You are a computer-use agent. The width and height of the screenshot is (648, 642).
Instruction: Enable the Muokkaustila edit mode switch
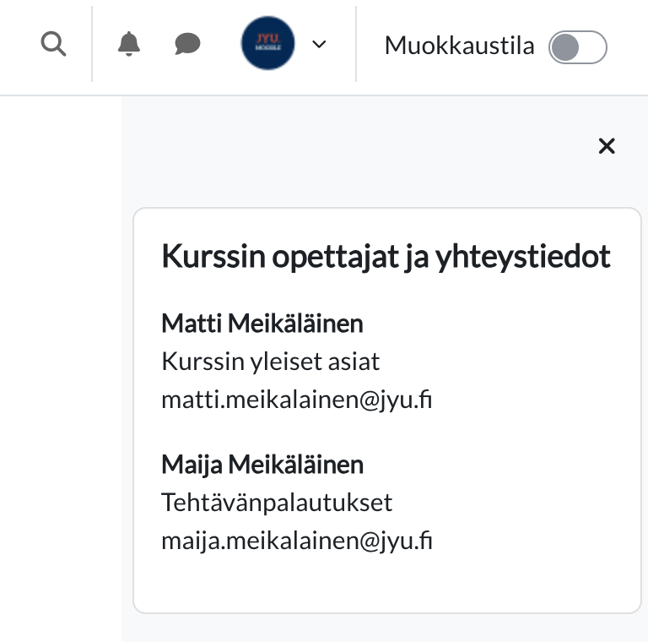pyautogui.click(x=577, y=46)
